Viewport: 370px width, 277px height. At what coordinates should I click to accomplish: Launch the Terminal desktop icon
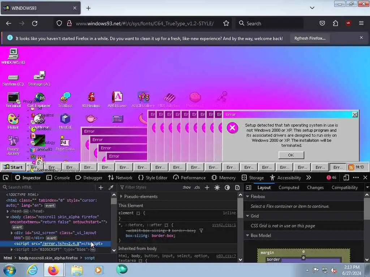click(x=13, y=100)
